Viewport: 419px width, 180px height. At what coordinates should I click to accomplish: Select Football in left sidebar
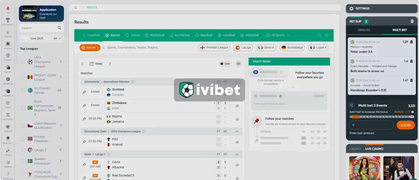[8, 57]
